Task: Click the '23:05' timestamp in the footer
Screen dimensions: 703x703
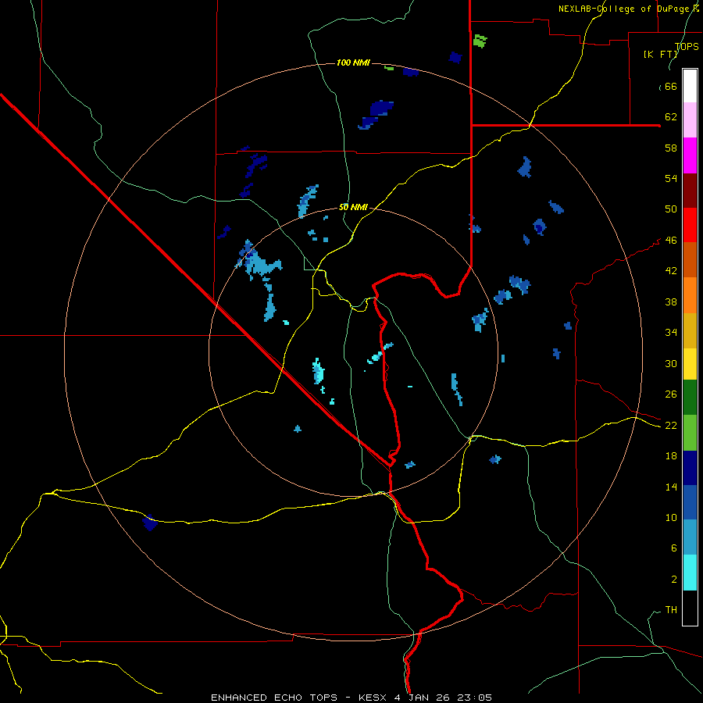Action: point(474,698)
